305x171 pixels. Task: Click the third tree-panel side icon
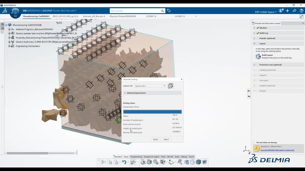coord(2,32)
